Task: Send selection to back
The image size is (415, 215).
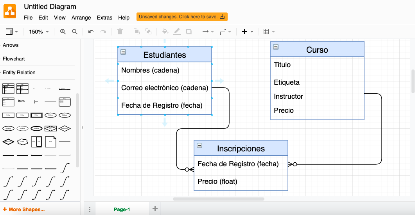Action: 148,32
